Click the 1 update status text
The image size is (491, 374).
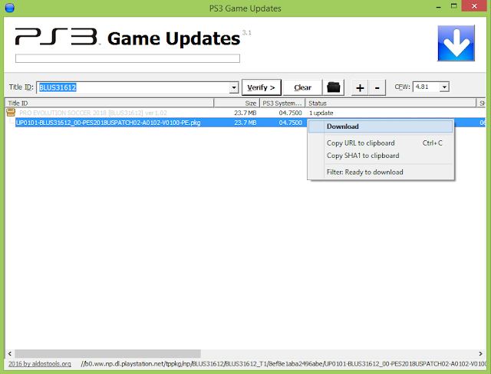321,113
